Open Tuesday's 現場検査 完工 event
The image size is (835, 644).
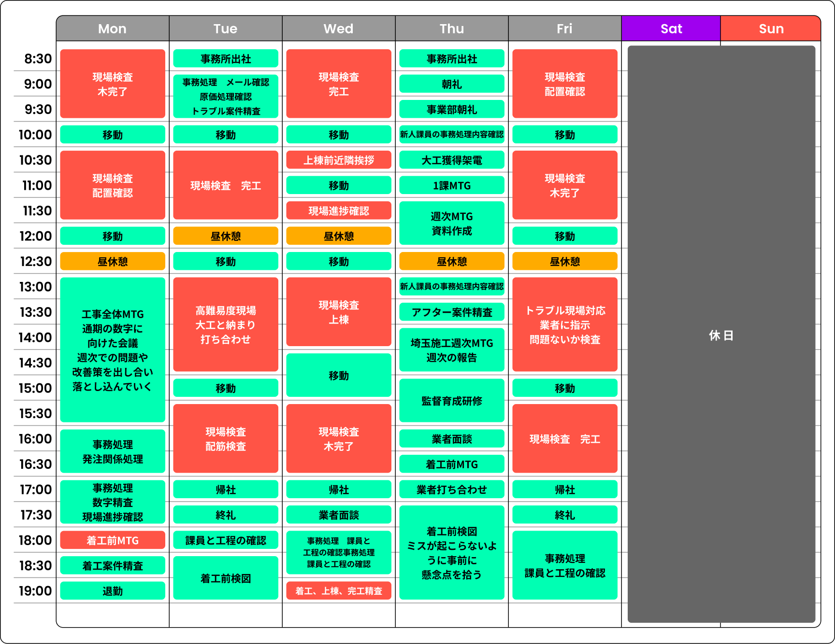click(x=226, y=185)
